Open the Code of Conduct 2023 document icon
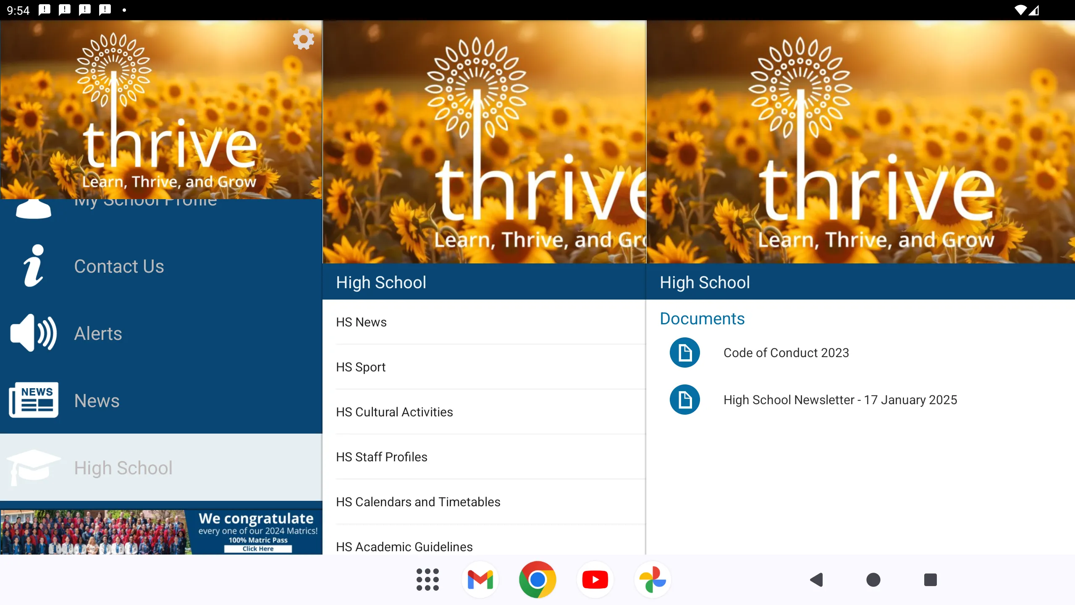 point(684,352)
